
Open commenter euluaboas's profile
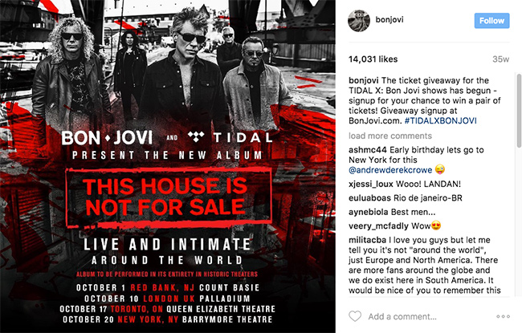370,198
